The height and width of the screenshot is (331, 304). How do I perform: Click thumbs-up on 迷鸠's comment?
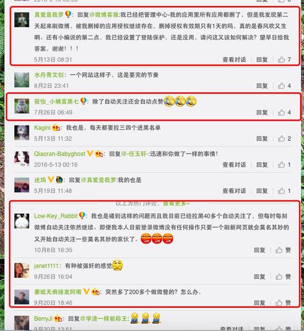[284, 191]
